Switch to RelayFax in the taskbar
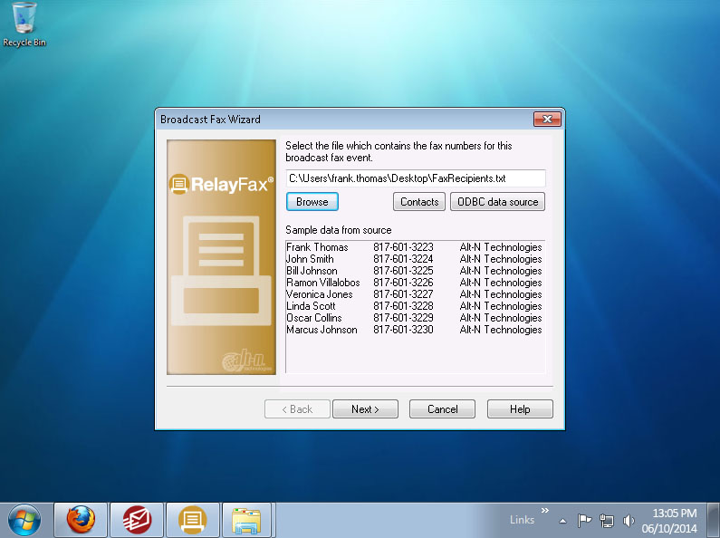Image resolution: width=720 pixels, height=538 pixels. click(x=192, y=520)
